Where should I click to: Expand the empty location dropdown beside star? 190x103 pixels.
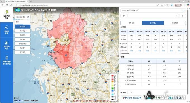coord(153,16)
